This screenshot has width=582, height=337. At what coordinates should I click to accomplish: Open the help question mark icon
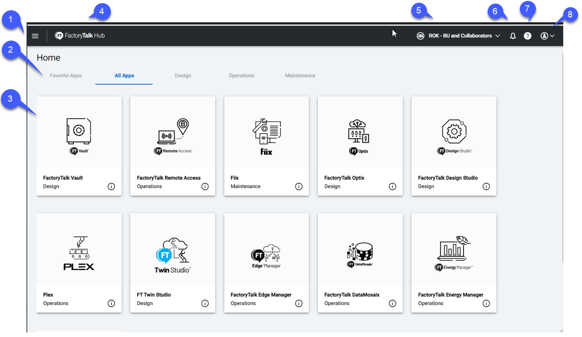coord(527,36)
